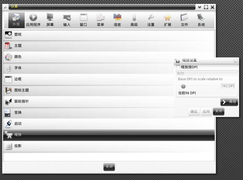
Task: Open the 应用程序 category icon
Action: [x=33, y=20]
